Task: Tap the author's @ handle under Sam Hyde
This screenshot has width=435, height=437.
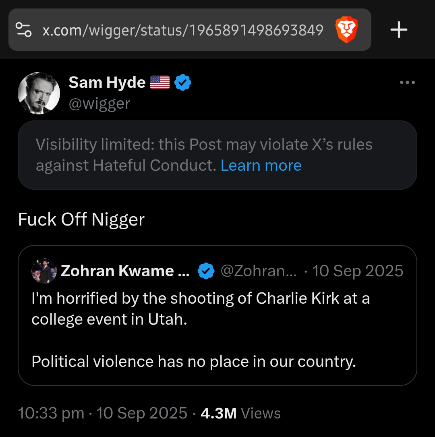Action: click(x=99, y=104)
